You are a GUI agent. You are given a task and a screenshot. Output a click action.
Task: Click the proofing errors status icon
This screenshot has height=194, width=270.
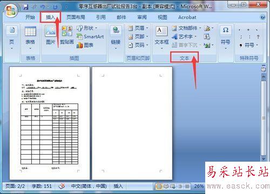(x=62, y=186)
